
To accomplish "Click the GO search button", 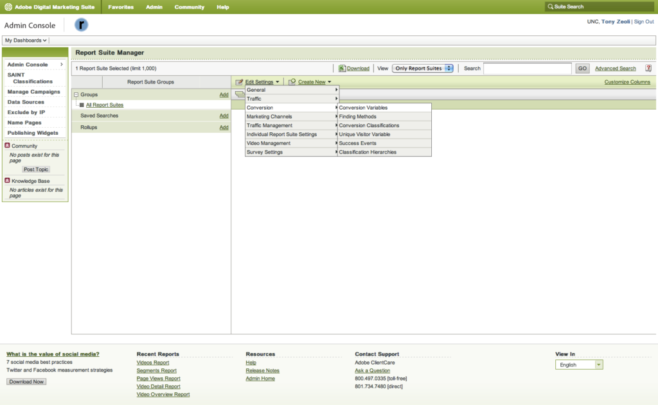I will tap(582, 68).
